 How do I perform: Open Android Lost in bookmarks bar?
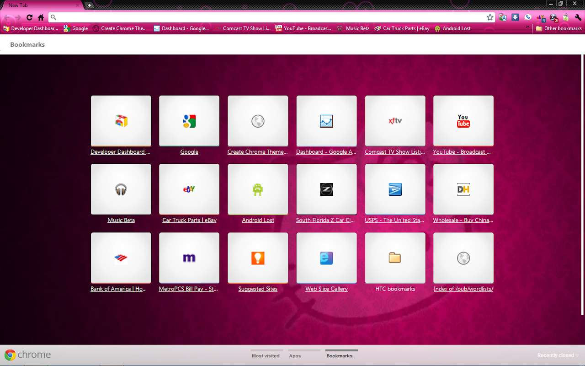(x=452, y=28)
